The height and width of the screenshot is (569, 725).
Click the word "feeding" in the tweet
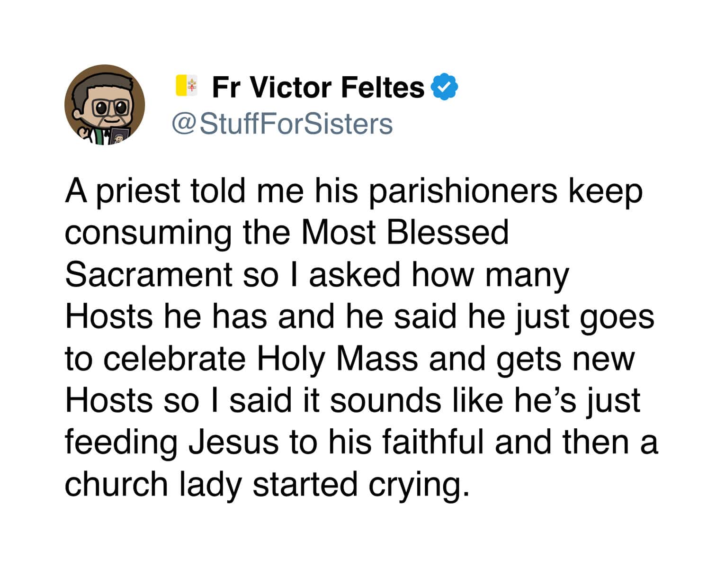coord(120,443)
